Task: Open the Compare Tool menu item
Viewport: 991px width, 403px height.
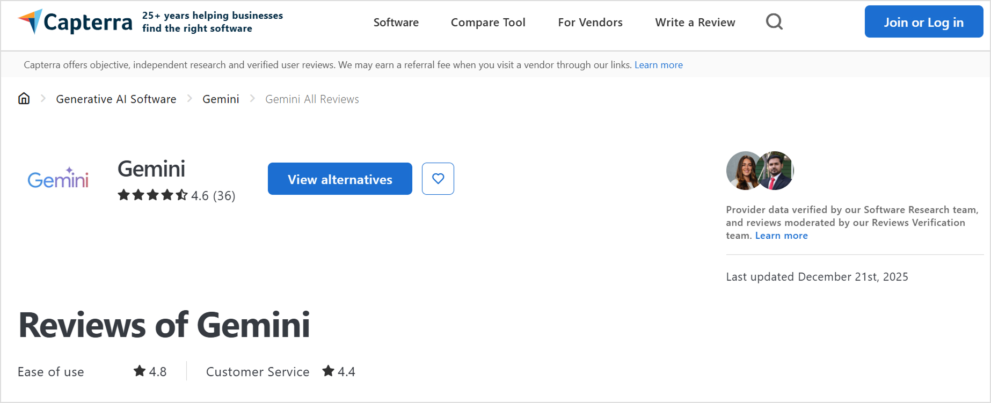Action: click(488, 23)
